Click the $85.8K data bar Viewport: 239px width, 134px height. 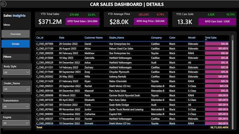217,44
